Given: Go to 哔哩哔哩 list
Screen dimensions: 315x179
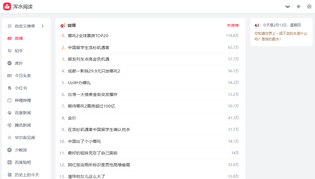Looking at the screenshot, I should tap(23, 101).
